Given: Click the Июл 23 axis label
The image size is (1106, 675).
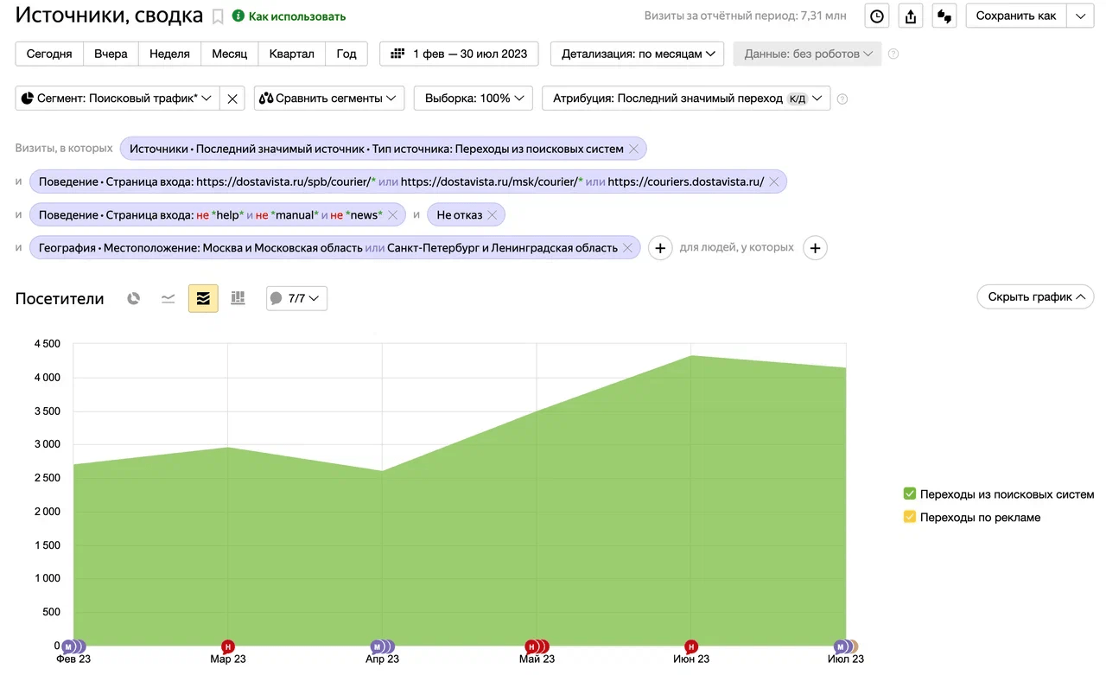Looking at the screenshot, I should pos(846,659).
